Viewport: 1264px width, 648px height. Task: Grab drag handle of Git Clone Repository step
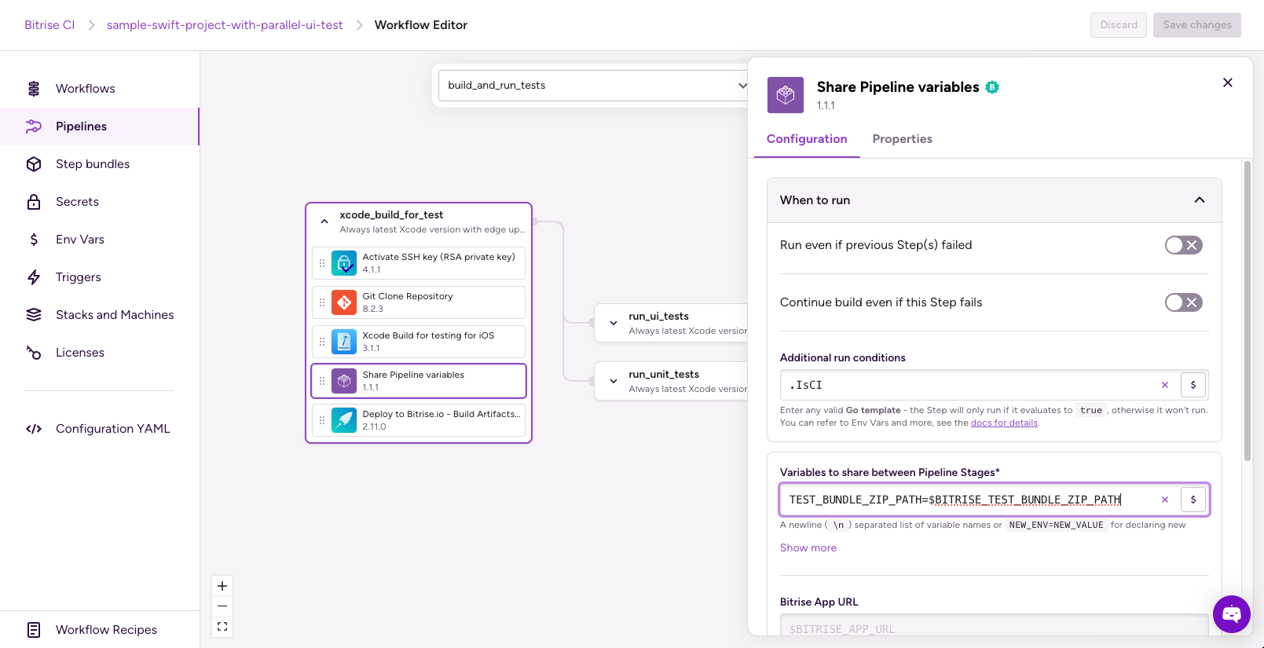tap(322, 302)
